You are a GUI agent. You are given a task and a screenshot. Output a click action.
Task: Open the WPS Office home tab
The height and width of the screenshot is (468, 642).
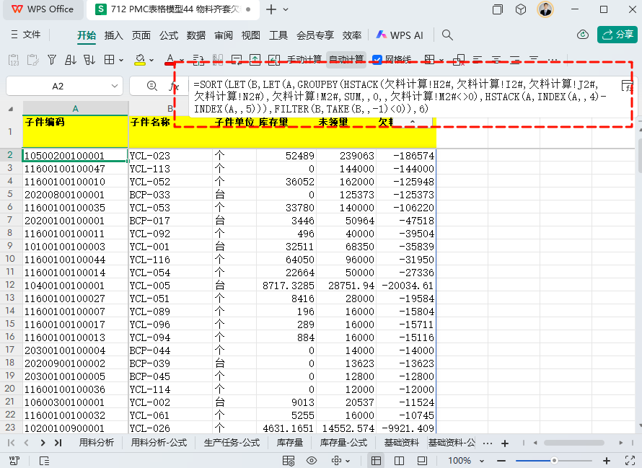tap(43, 9)
